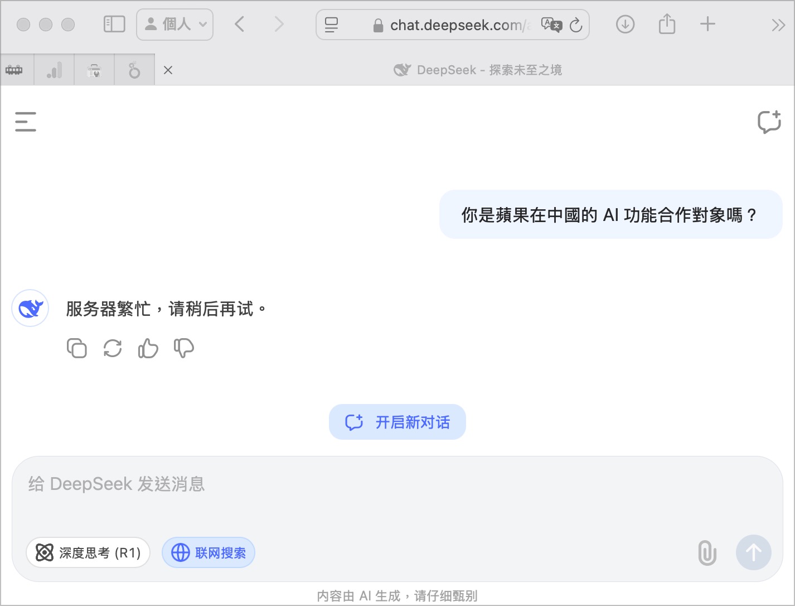The height and width of the screenshot is (606, 795).
Task: Click the 内容由 AI 生成 disclaimer text
Action: 397,596
